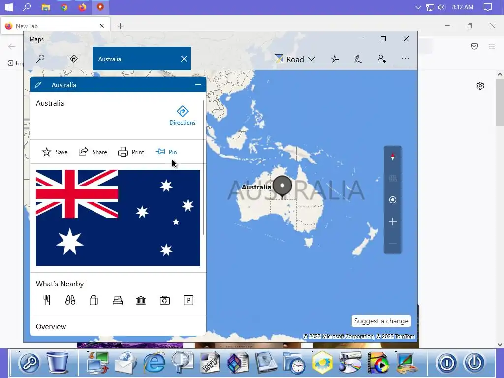Zoom in using the plus control

tap(392, 221)
